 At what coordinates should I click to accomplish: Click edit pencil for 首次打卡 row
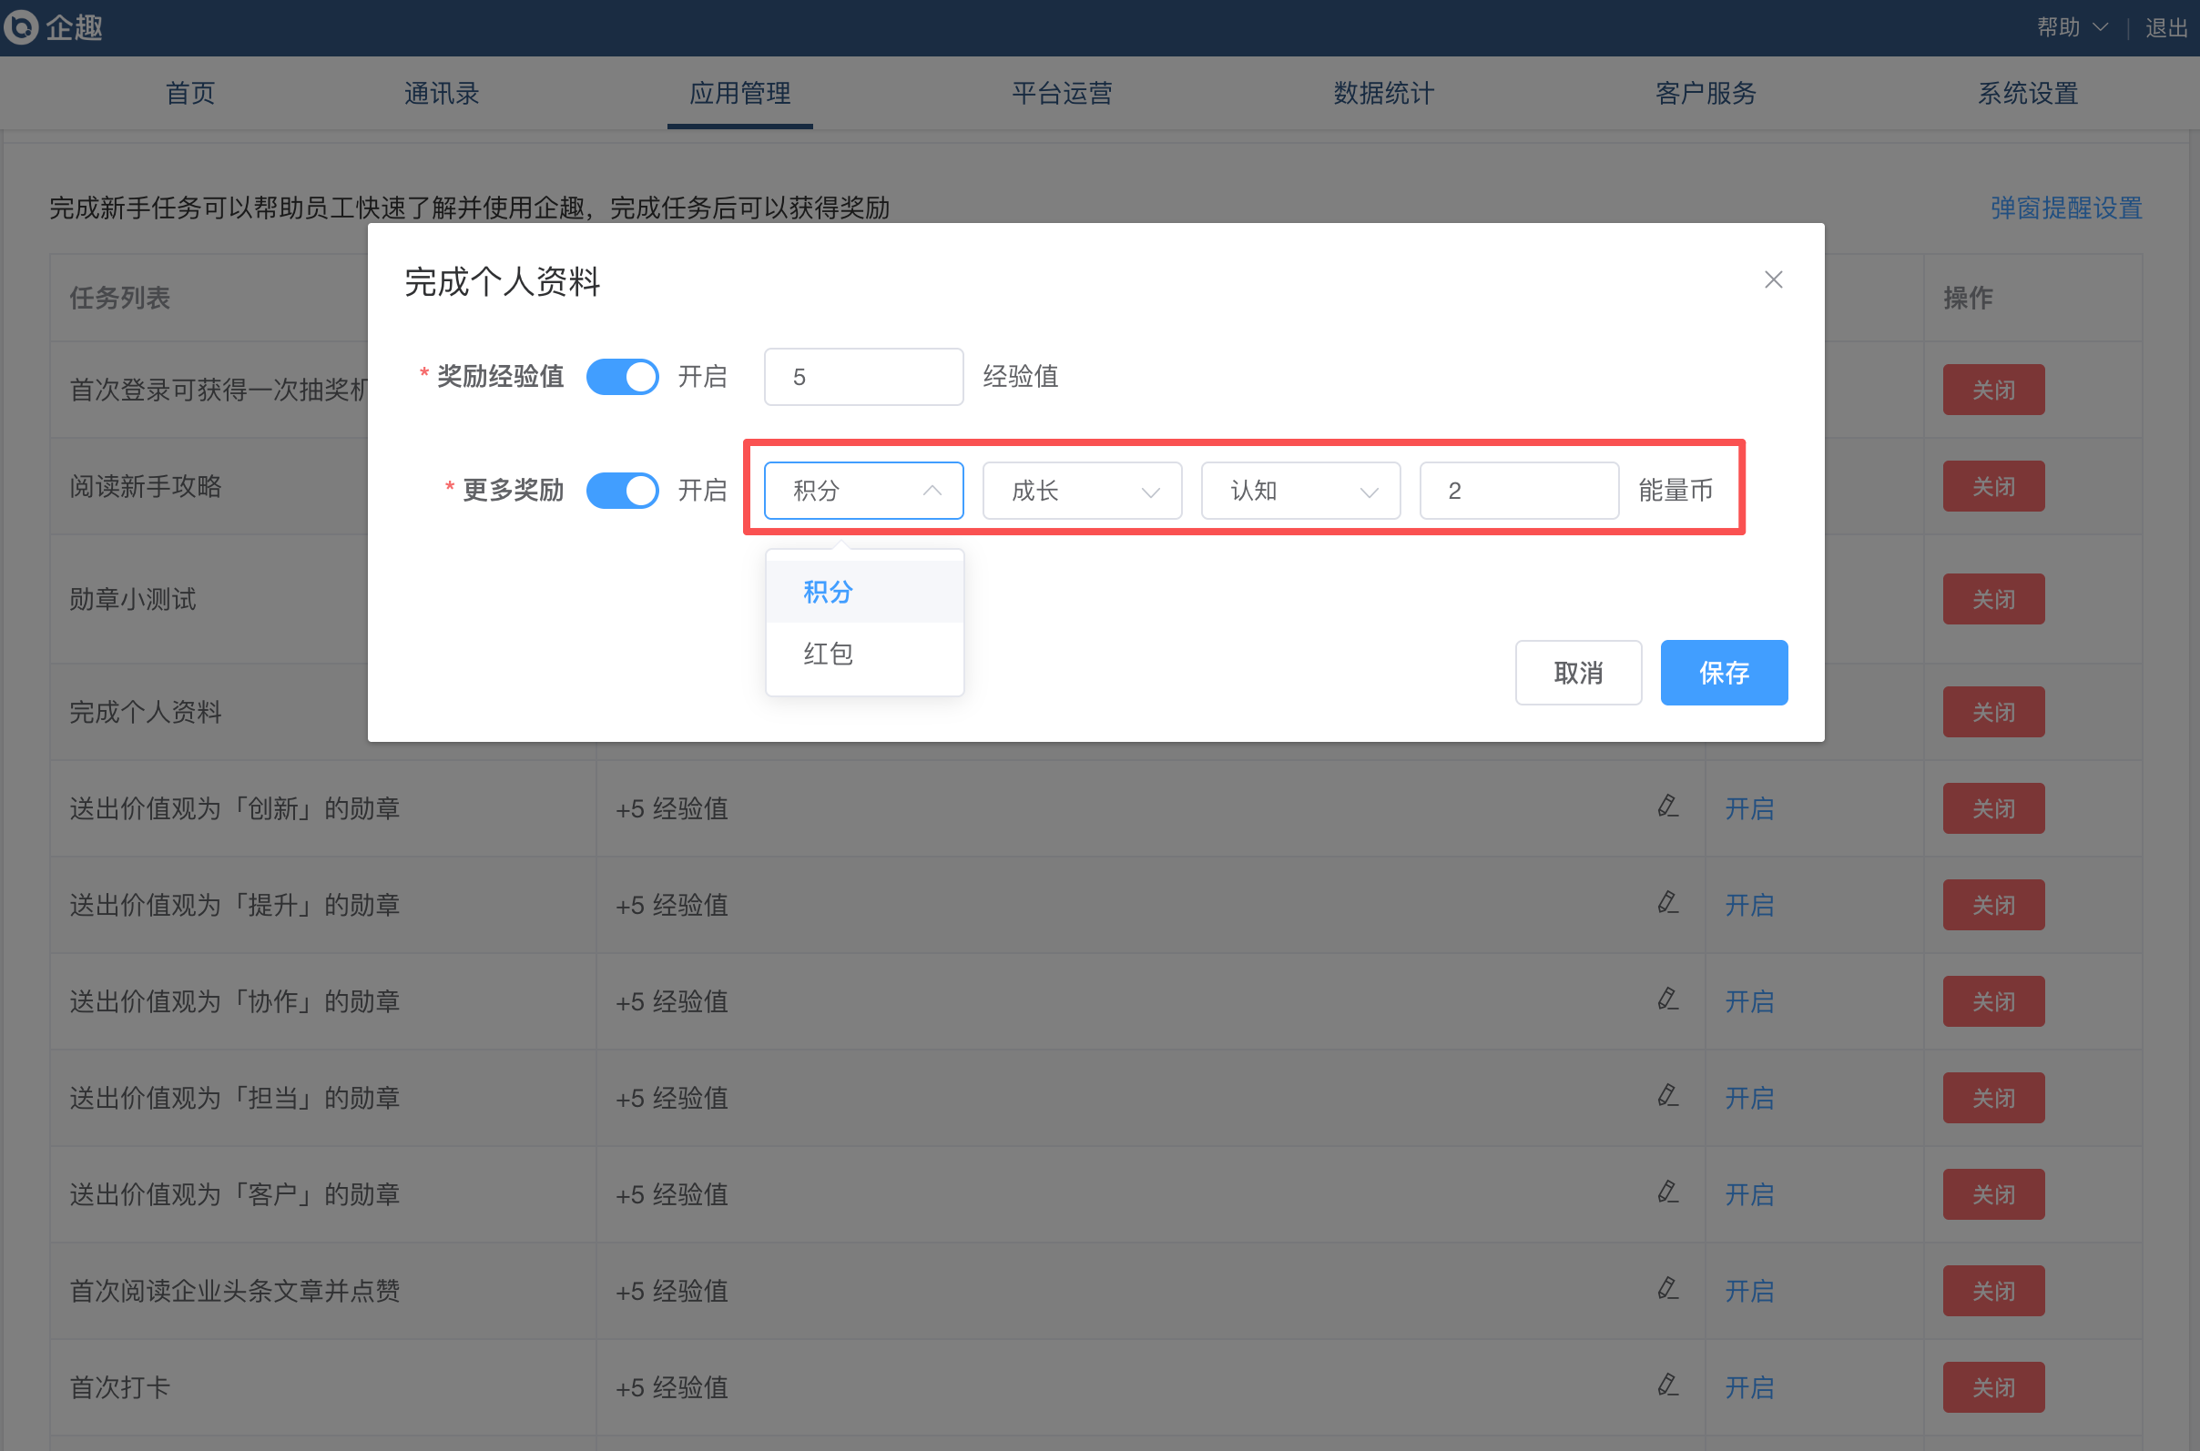pyautogui.click(x=1667, y=1385)
